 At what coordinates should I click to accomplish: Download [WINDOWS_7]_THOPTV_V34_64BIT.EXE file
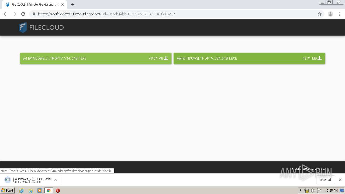tap(96, 58)
